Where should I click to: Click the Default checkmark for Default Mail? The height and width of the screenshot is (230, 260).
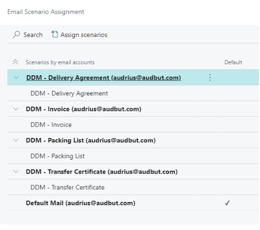click(227, 203)
